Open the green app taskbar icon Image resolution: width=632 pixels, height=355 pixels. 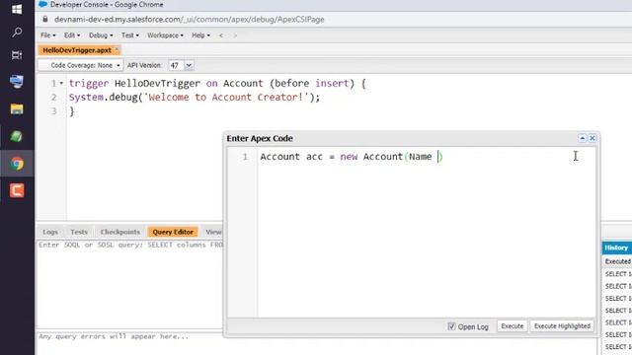(17, 136)
